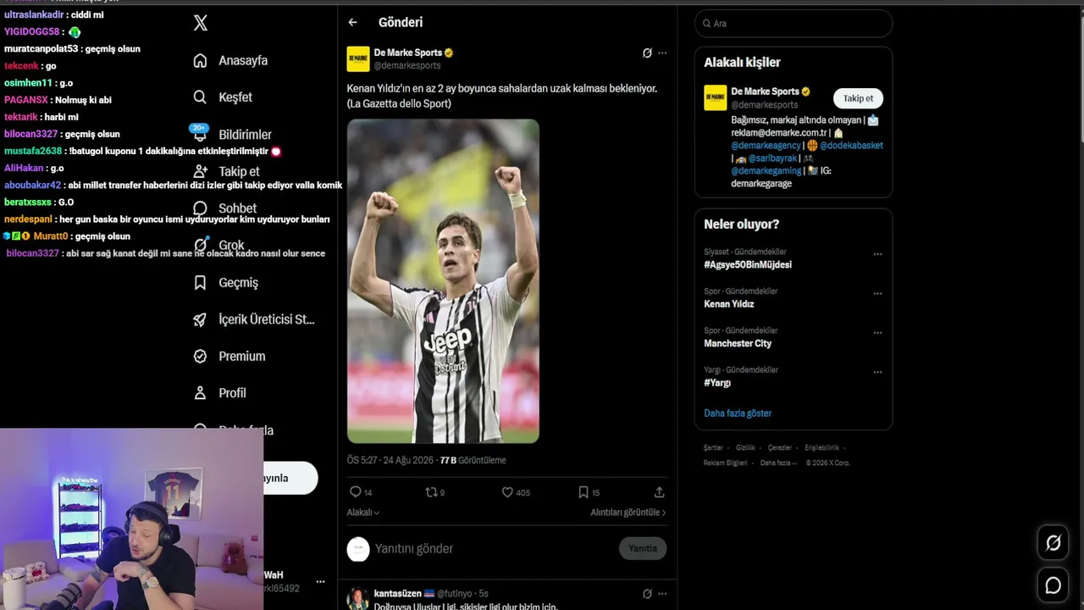Screen dimensions: 1084x610
Task: Click De Marke Sports avatar on the post
Action: (x=358, y=59)
